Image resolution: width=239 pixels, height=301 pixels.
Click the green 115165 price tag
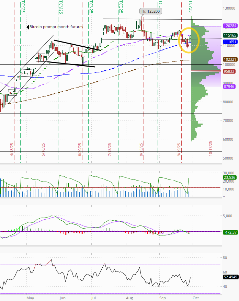click(x=230, y=35)
